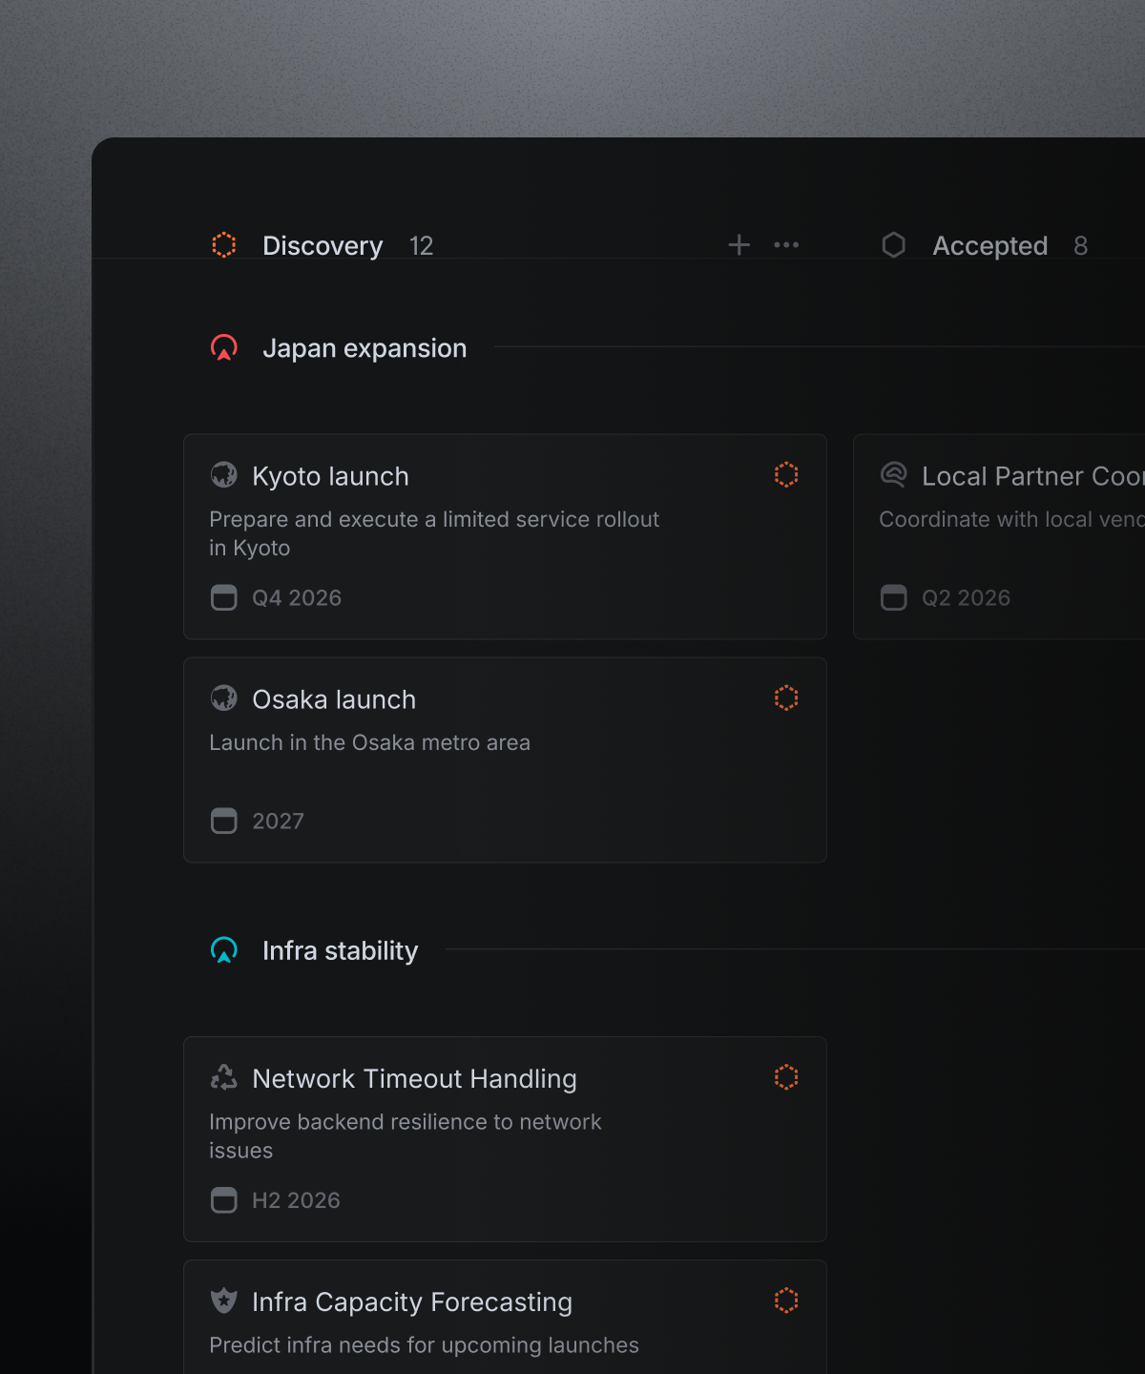Viewport: 1145px width, 1374px height.
Task: Click the globe icon on Kyoto launch
Action: (x=224, y=475)
